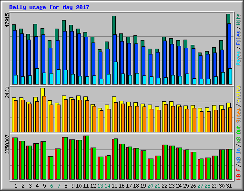Select the red kB F bar for day 6
The image size is (244, 191).
point(49,168)
